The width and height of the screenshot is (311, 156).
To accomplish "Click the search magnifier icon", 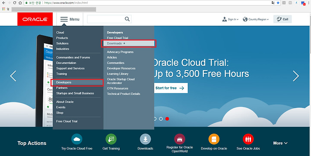I will coord(127,19).
